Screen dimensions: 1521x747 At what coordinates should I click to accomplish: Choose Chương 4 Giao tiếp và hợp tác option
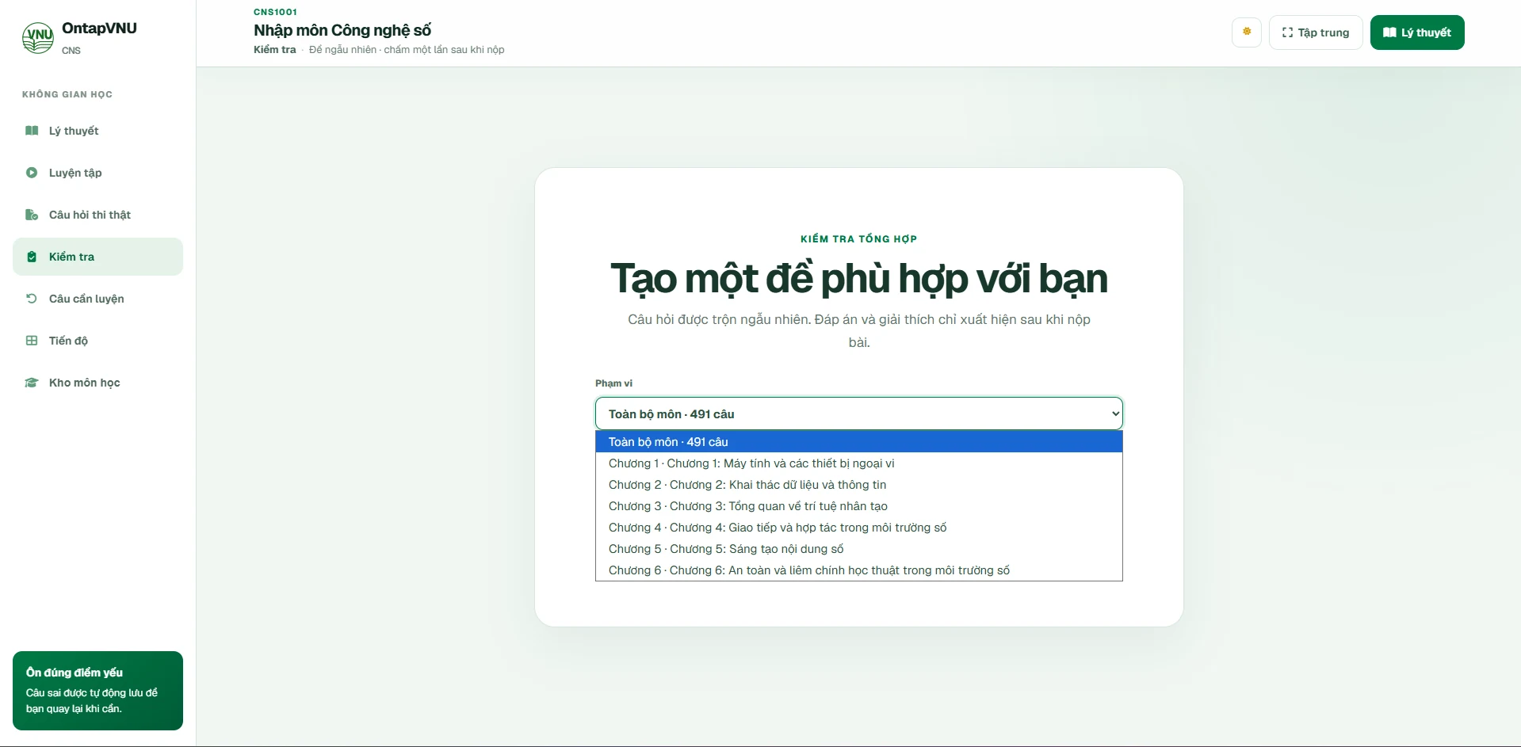click(859, 528)
